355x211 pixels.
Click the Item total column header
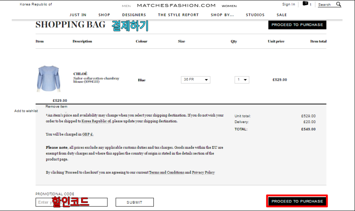point(318,41)
